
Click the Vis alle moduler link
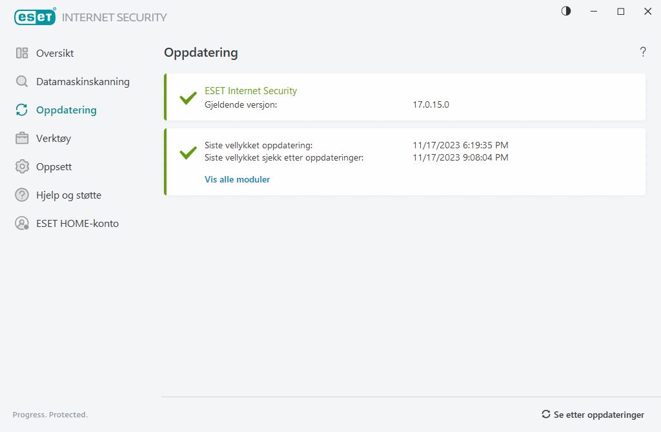pyautogui.click(x=237, y=180)
